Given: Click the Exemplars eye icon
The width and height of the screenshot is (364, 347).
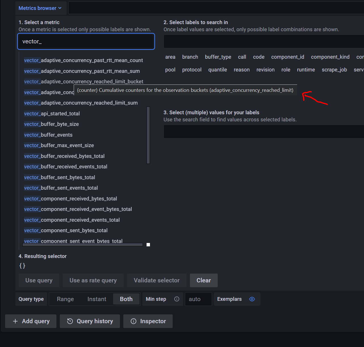Looking at the screenshot, I should pyautogui.click(x=252, y=299).
